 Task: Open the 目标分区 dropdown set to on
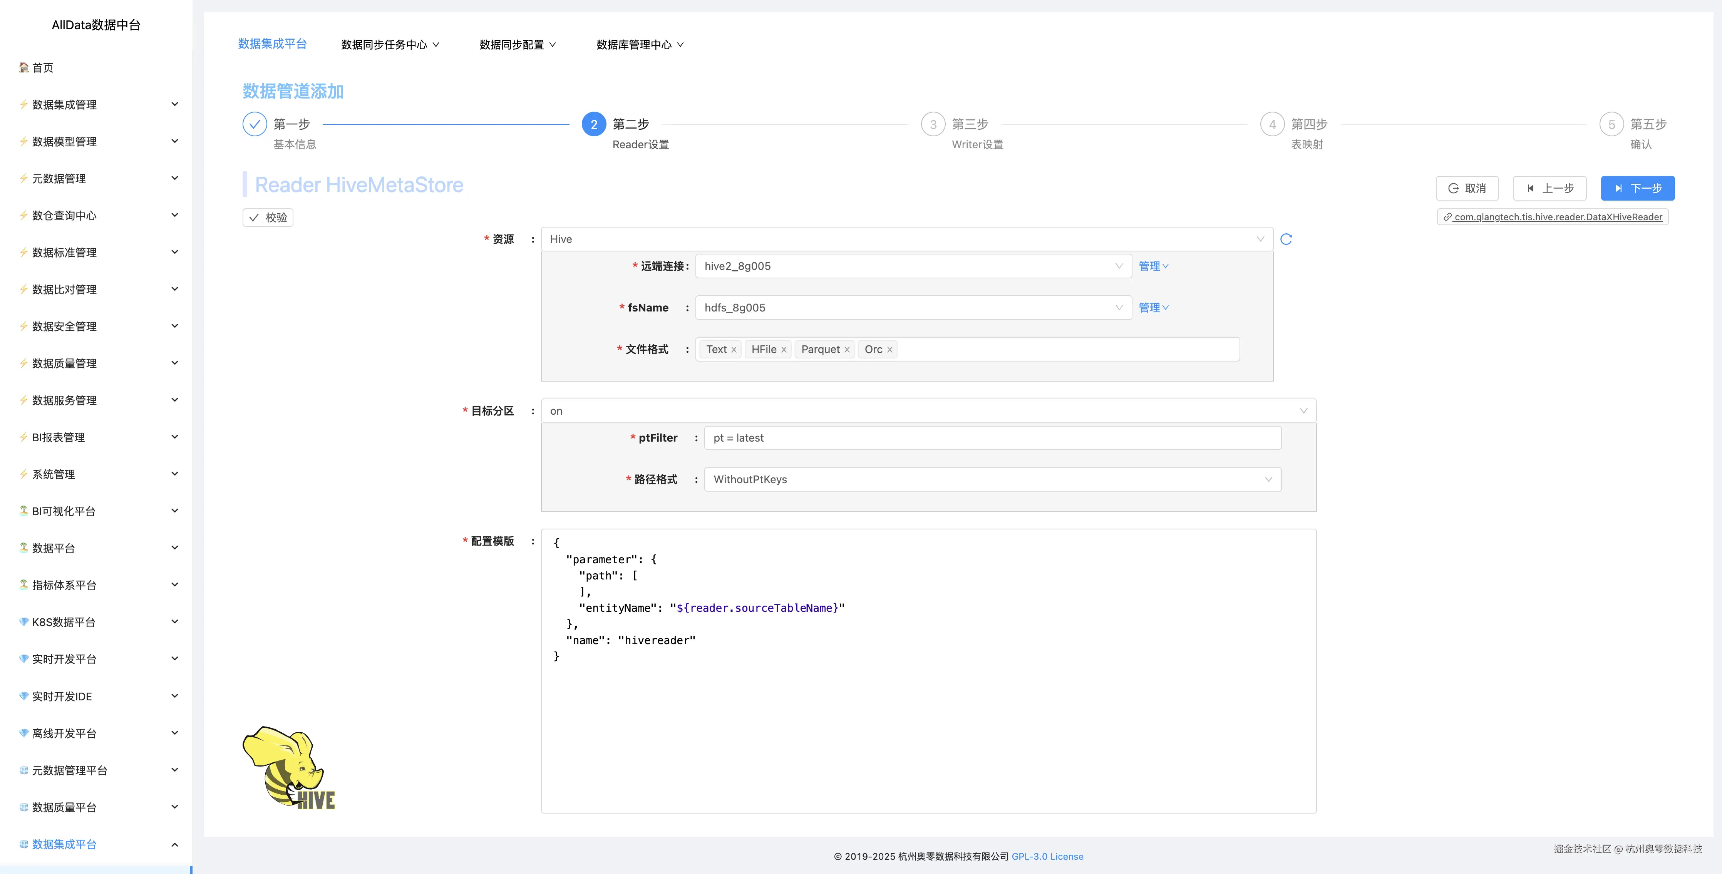(x=928, y=411)
